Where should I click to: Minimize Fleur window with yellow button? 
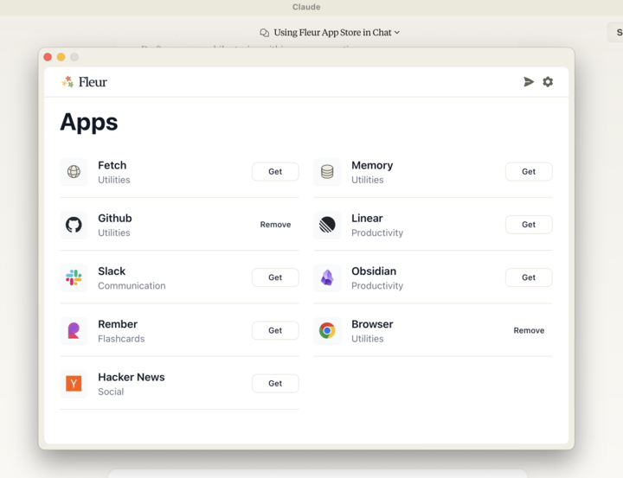coord(61,57)
